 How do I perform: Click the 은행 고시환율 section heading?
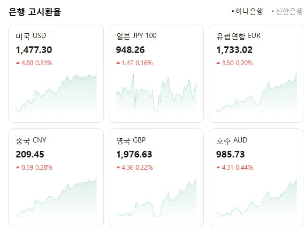(35, 12)
